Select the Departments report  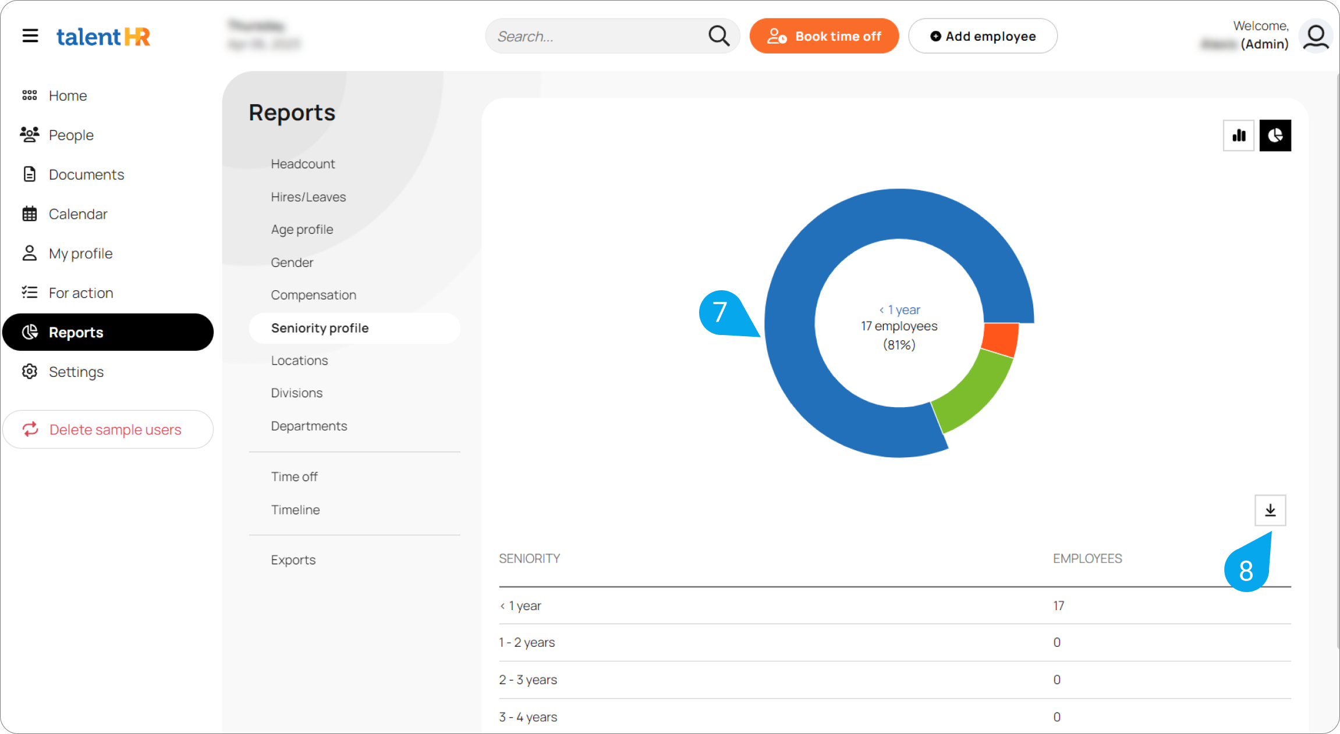point(309,426)
